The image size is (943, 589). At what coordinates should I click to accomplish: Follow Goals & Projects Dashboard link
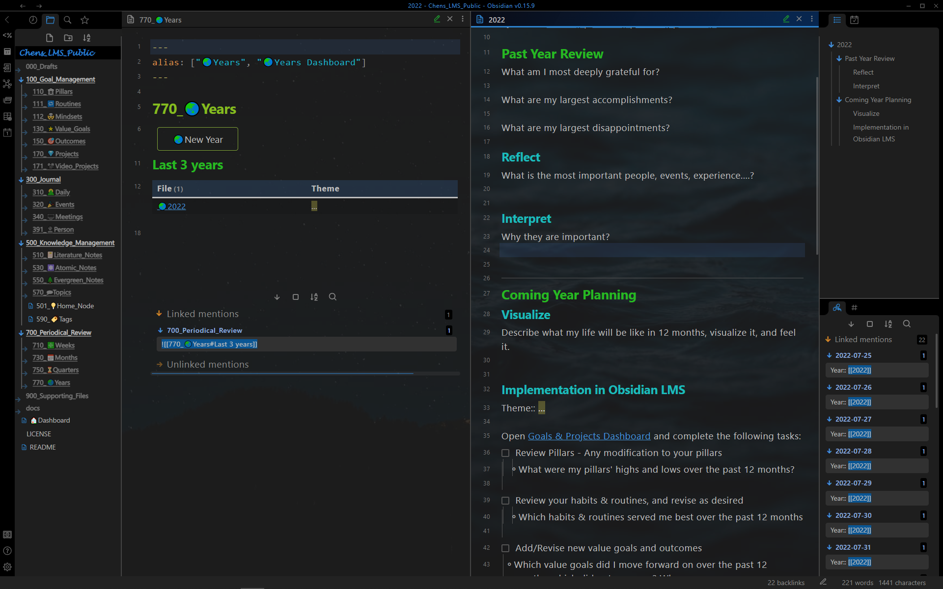(x=589, y=436)
